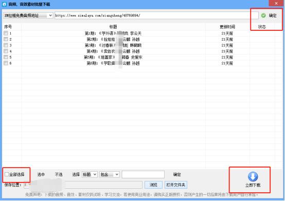Viewport: 285px width, 201px height.
Task: Select the 第5期 title row
Action: 113,58
